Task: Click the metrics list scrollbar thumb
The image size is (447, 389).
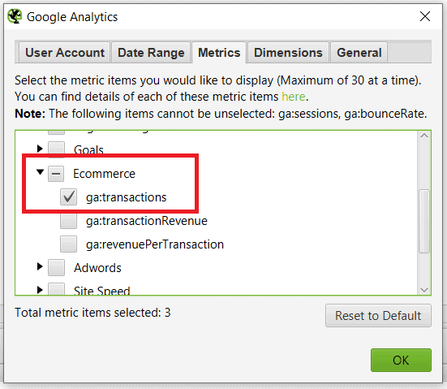Action: pyautogui.click(x=424, y=221)
